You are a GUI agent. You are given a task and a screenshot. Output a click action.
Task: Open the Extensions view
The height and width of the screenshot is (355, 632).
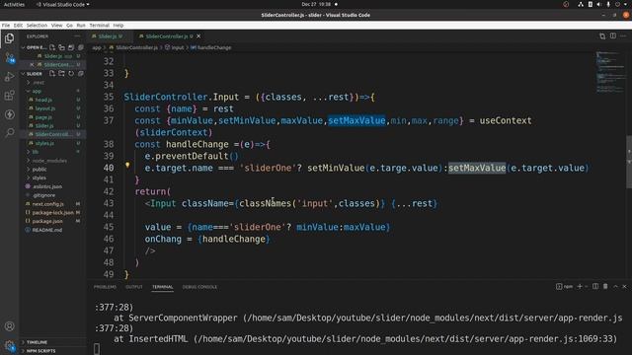point(9,96)
